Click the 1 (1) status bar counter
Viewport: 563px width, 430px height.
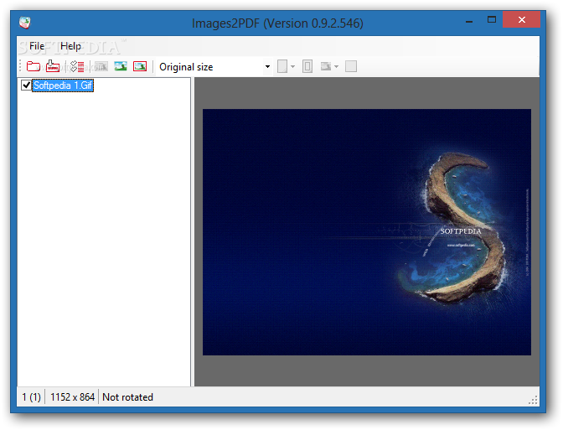click(x=31, y=397)
